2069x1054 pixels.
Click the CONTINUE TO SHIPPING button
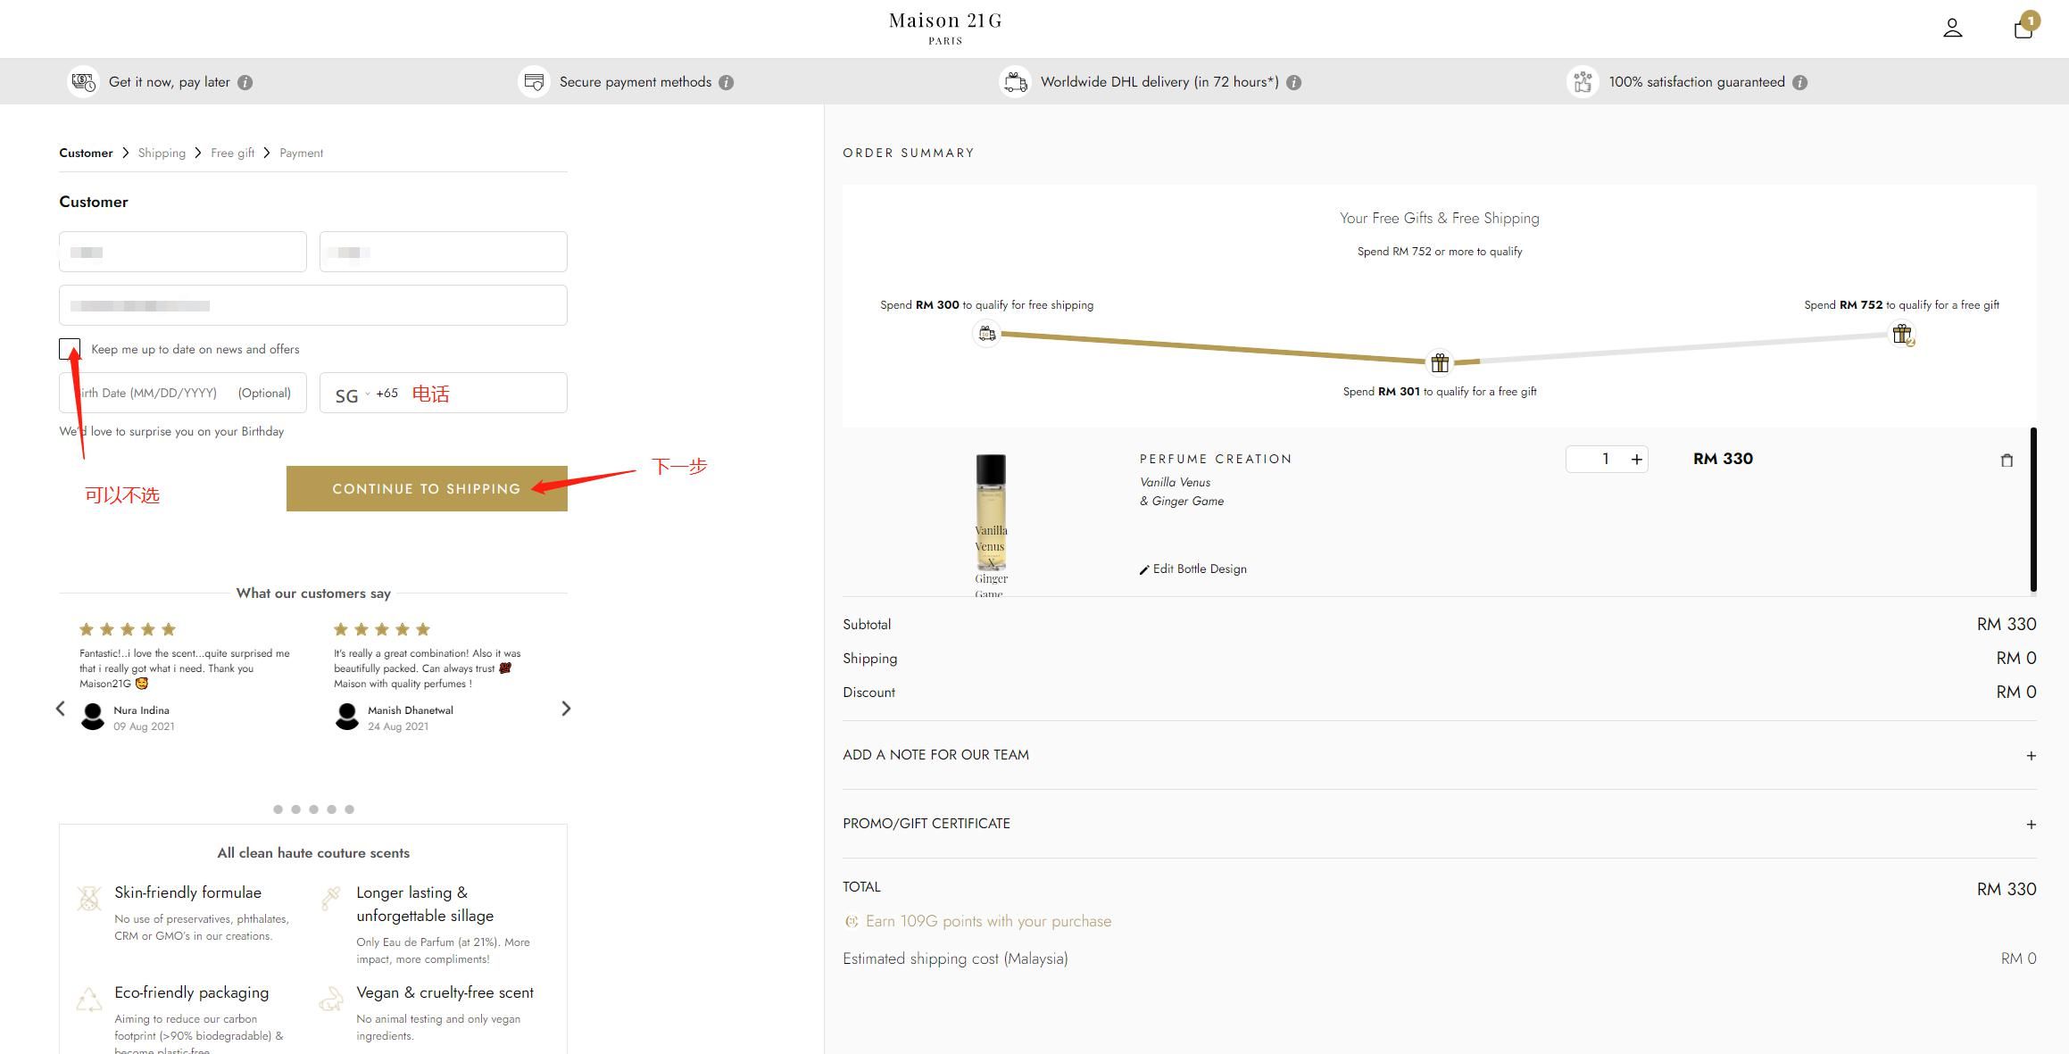click(427, 488)
